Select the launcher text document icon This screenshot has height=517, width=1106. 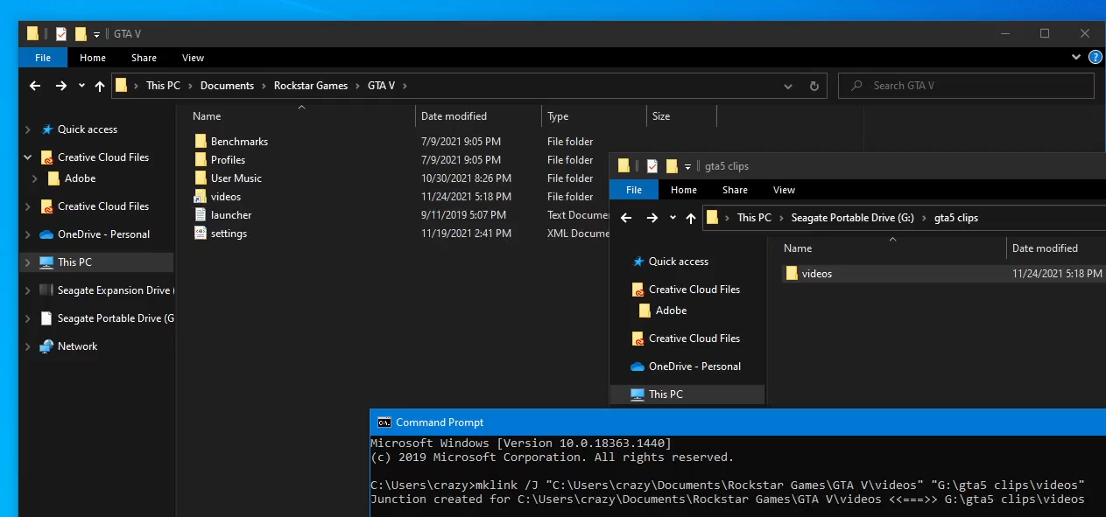(x=201, y=214)
